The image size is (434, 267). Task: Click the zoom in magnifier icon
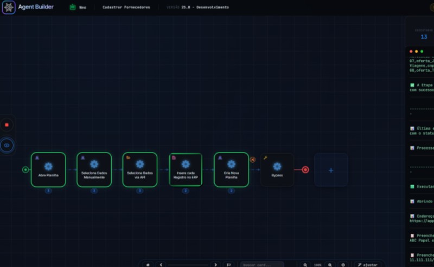pyautogui.click(x=330, y=265)
